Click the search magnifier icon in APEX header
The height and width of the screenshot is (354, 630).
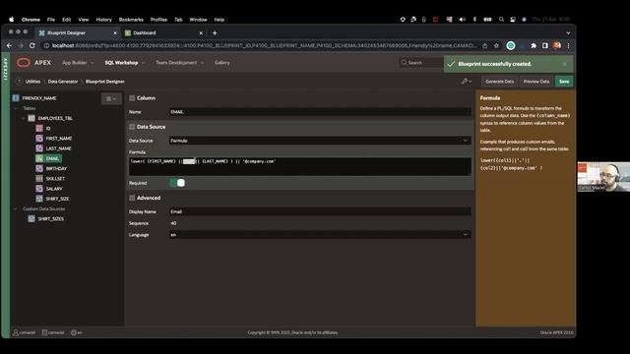[x=404, y=63]
